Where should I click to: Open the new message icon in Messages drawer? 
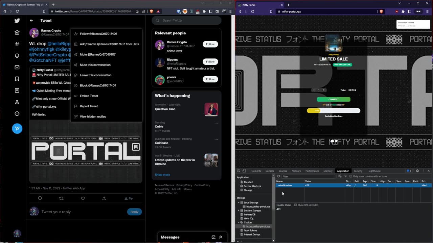point(213,237)
